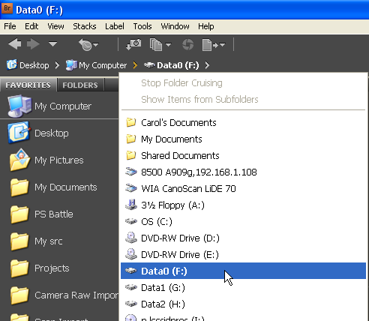Open the Output document arrow dropdown

pos(213,45)
